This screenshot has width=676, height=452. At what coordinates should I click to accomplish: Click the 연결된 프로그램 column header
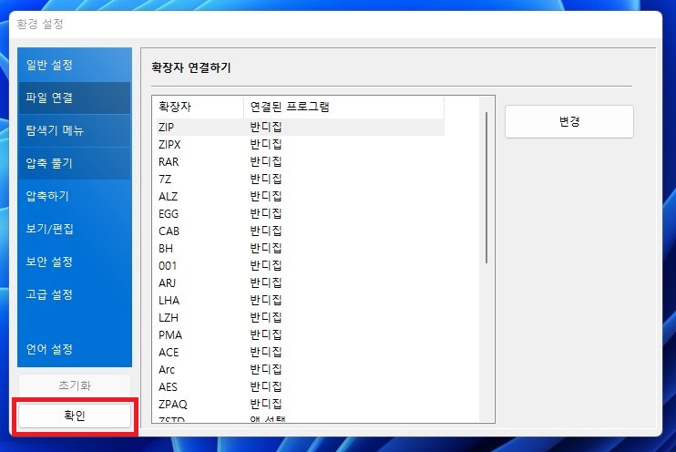click(x=344, y=107)
